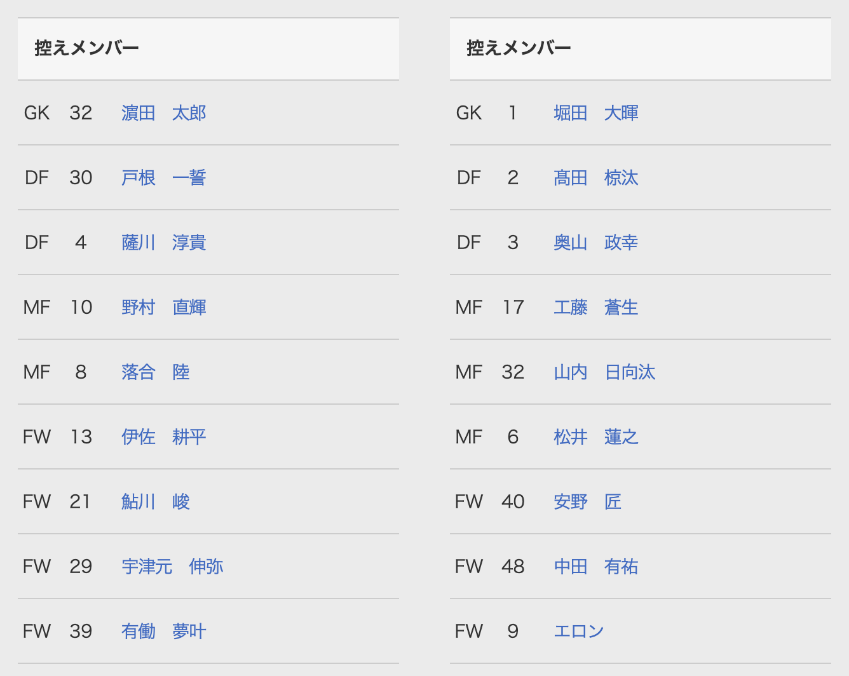This screenshot has width=849, height=676.
Task: Click 落合 陸 player link
Action: click(156, 372)
